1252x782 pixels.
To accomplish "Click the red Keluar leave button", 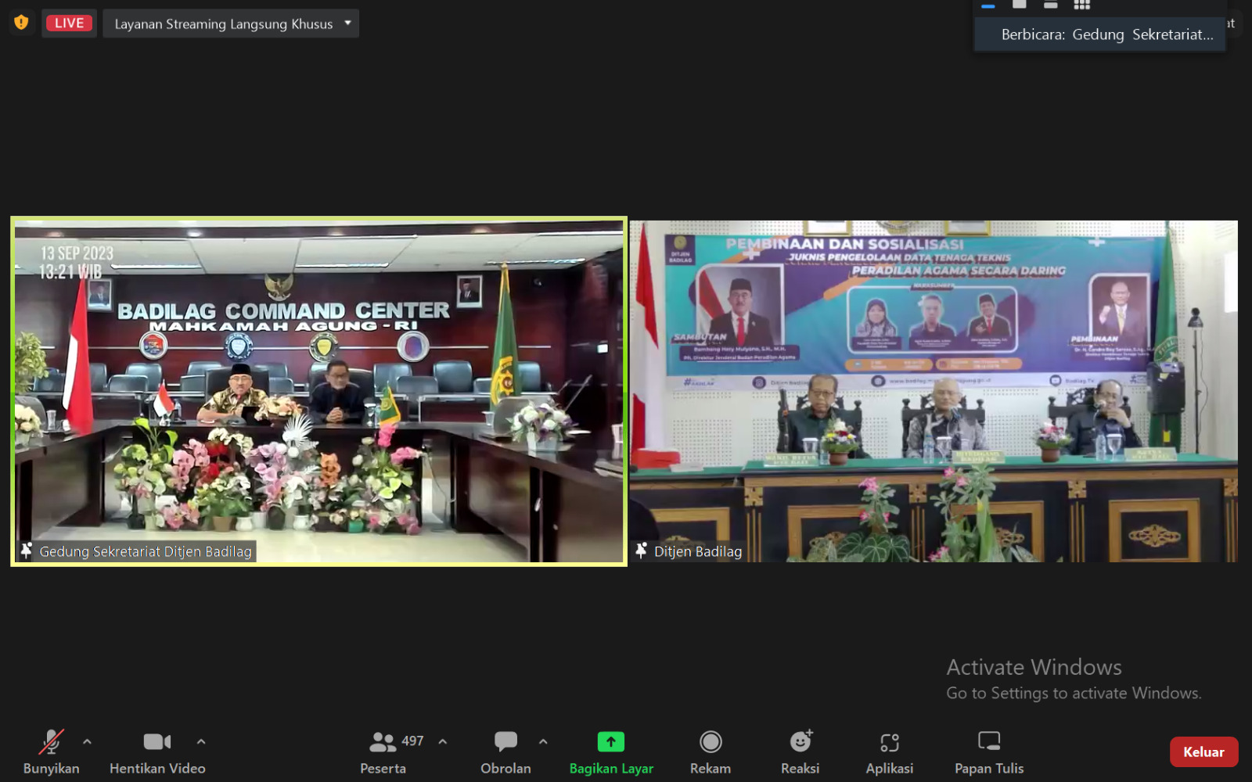I will [x=1203, y=752].
